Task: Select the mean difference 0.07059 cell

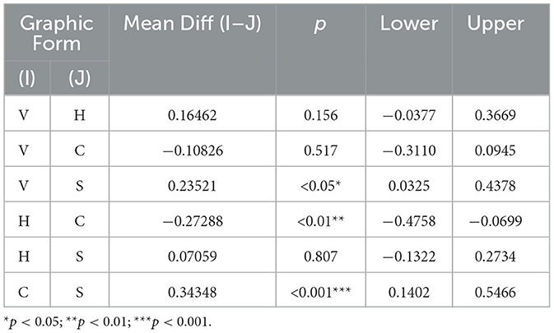Action: (x=193, y=257)
